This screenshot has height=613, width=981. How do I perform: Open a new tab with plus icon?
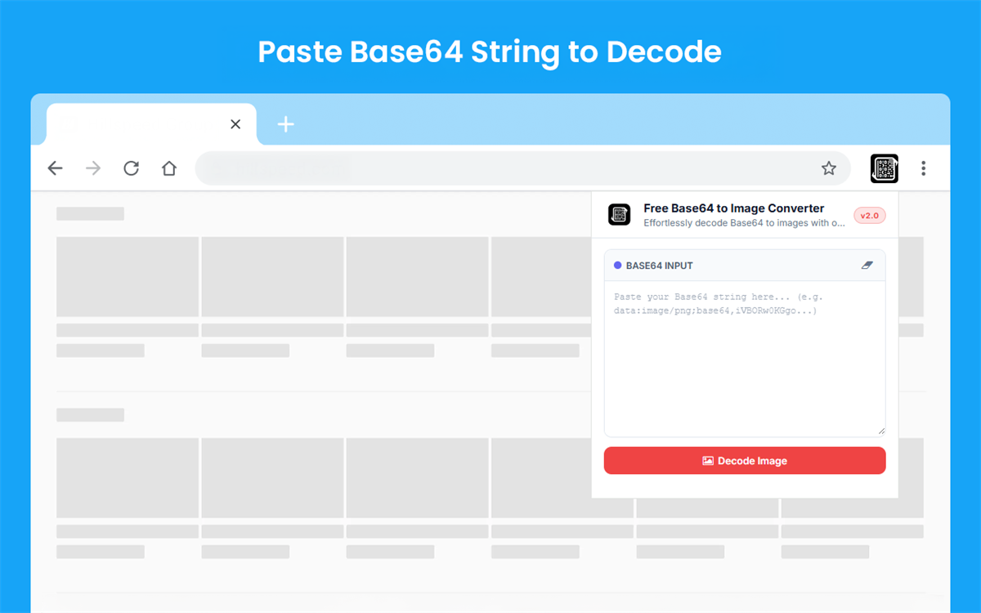[285, 124]
